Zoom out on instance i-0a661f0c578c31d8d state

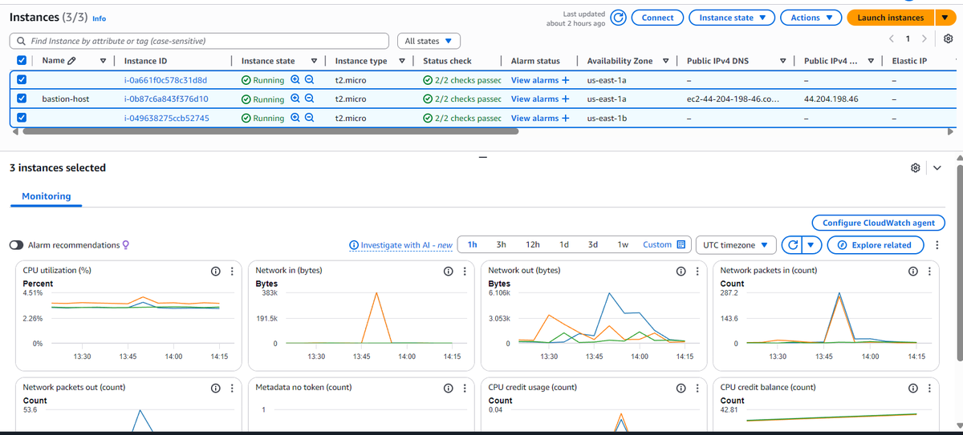pyautogui.click(x=309, y=80)
